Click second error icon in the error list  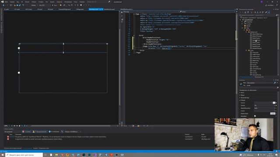[8, 139]
